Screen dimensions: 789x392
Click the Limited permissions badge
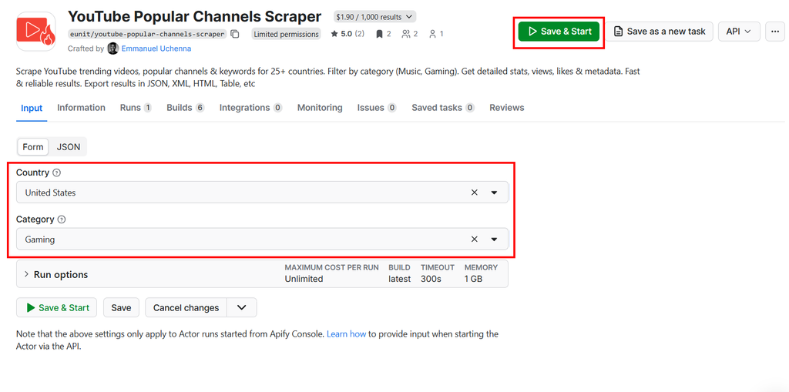click(286, 34)
